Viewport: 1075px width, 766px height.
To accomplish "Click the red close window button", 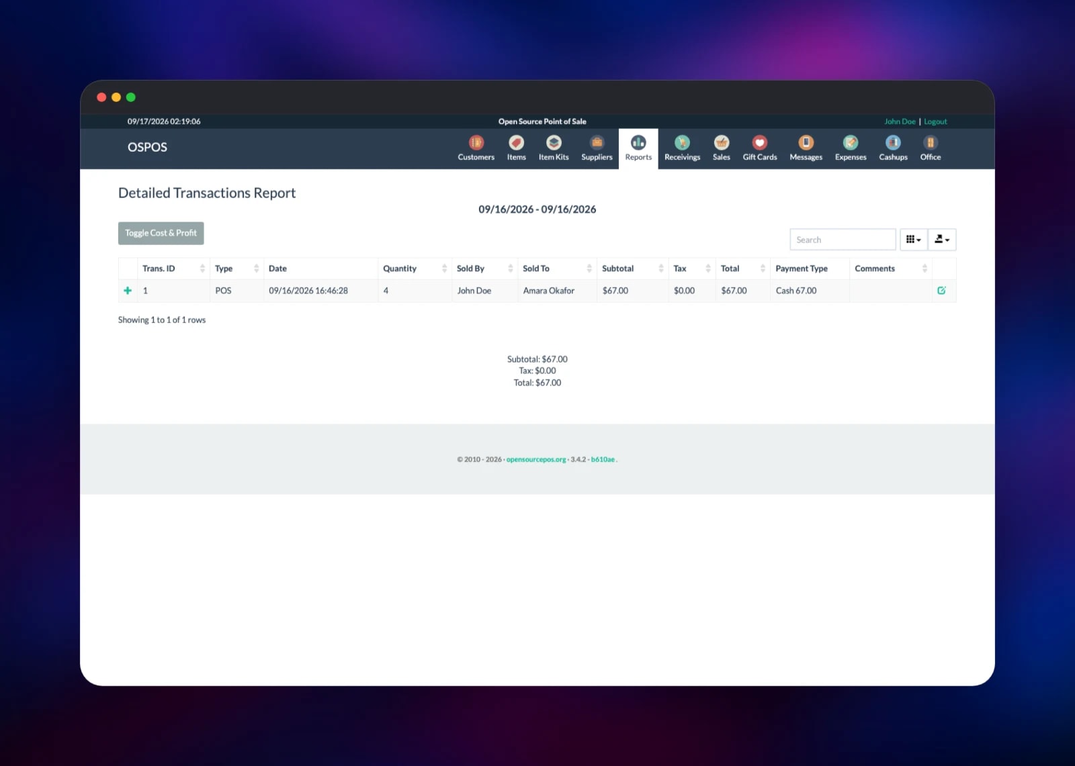I will pos(101,97).
